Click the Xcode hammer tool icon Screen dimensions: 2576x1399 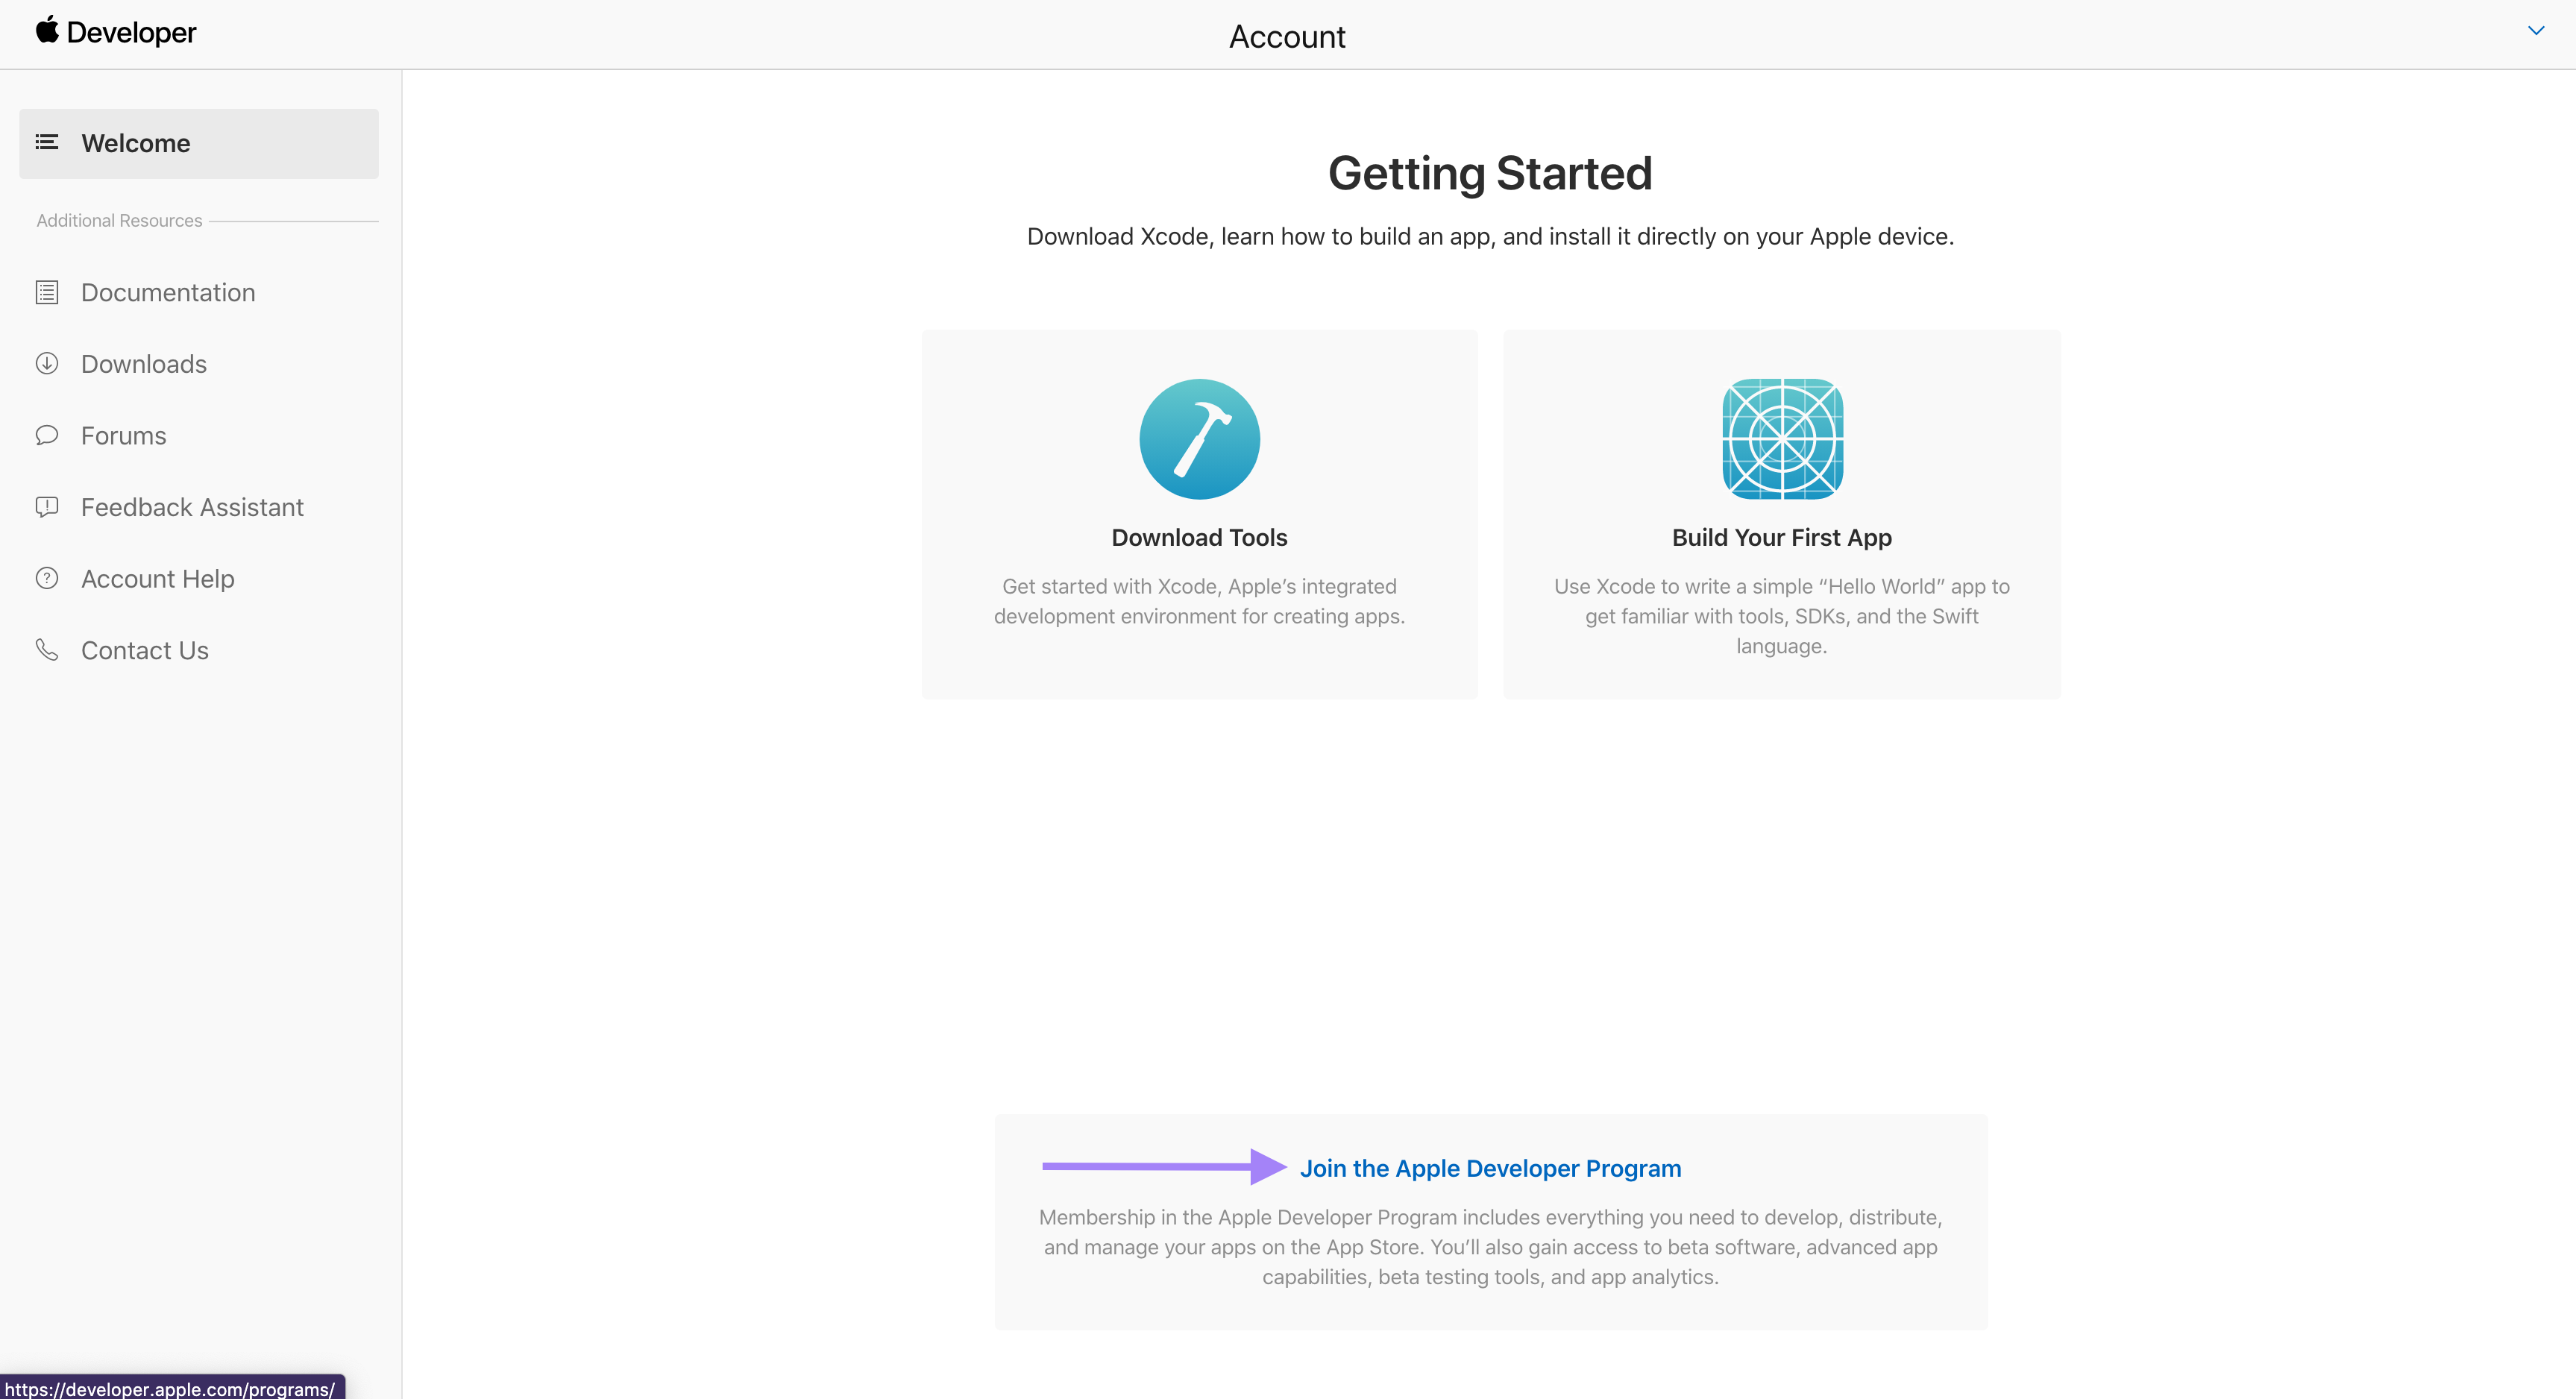[x=1201, y=439]
